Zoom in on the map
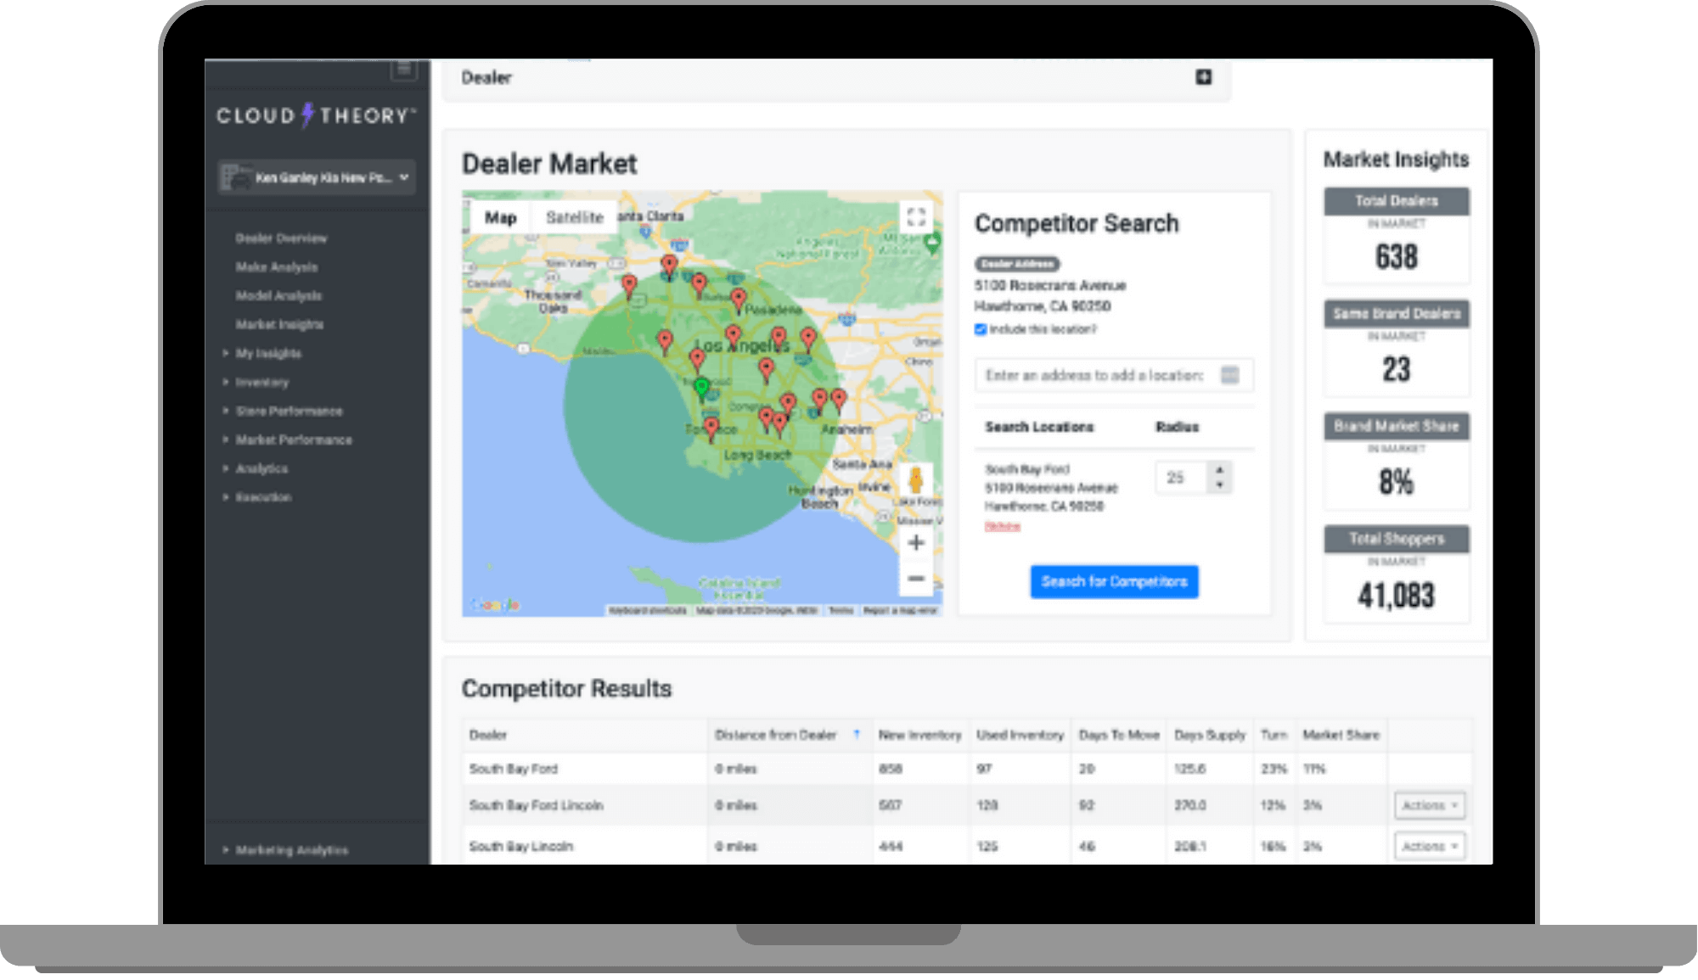The width and height of the screenshot is (1698, 980). [915, 543]
